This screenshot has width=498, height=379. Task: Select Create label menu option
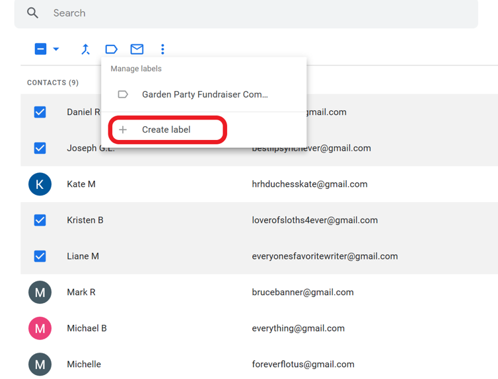coord(166,129)
